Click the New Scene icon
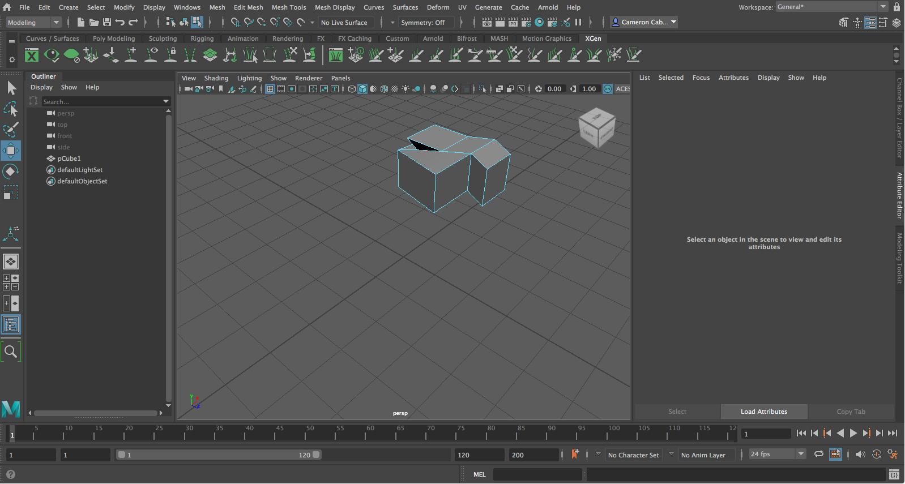905x484 pixels. (80, 22)
